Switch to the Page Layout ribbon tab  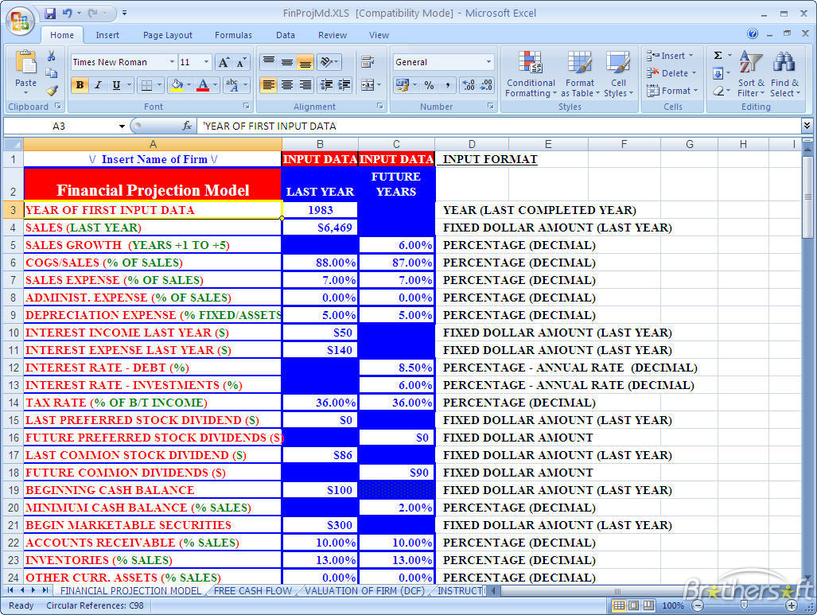tap(167, 35)
